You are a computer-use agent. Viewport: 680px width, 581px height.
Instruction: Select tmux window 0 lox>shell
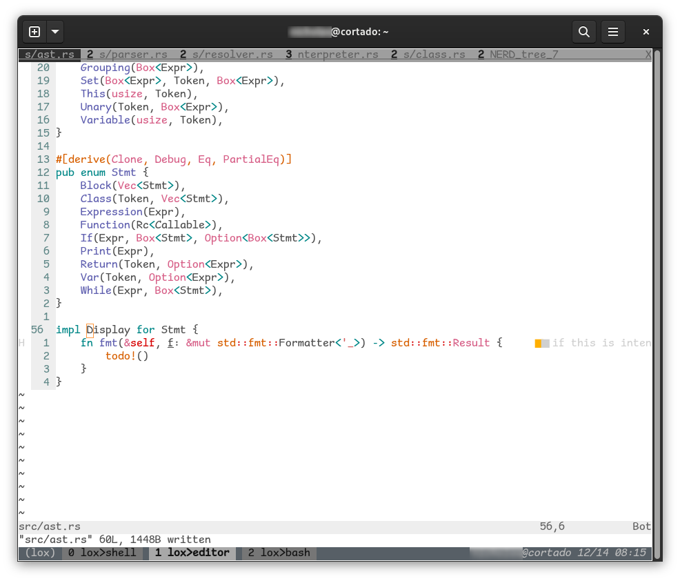tap(103, 553)
